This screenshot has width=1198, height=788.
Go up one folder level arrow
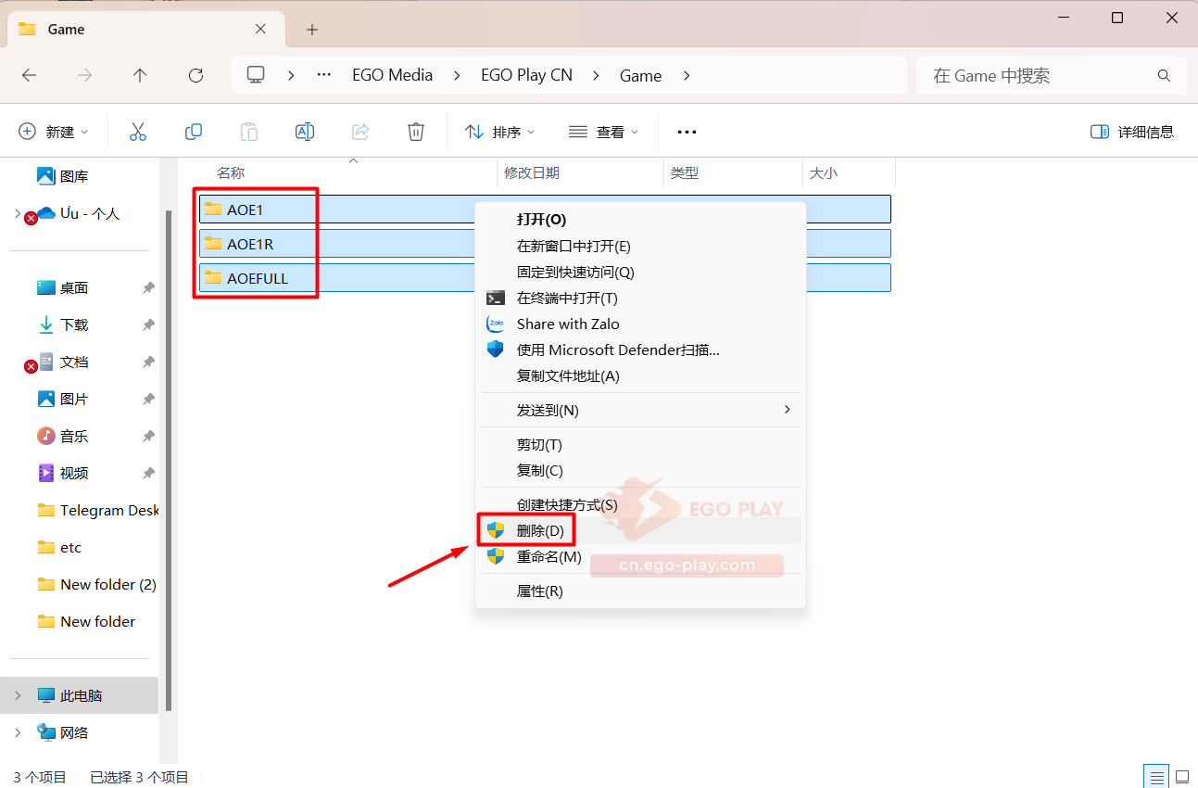(x=140, y=75)
